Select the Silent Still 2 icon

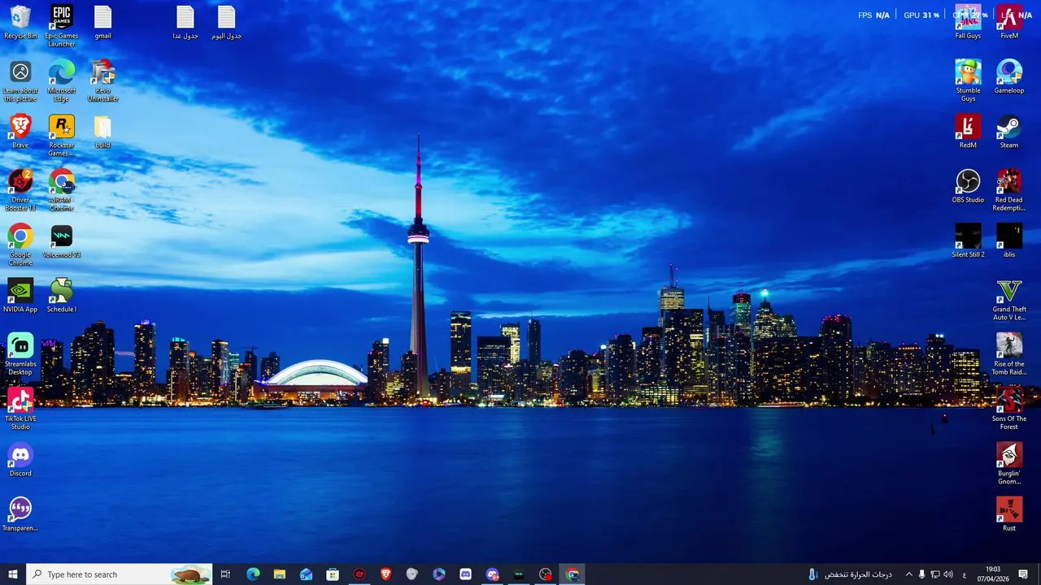tap(968, 241)
